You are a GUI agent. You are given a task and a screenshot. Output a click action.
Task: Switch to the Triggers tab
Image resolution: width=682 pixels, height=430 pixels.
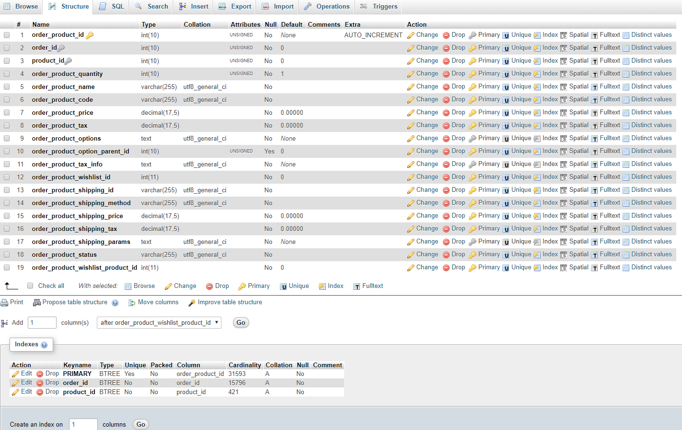click(x=379, y=7)
